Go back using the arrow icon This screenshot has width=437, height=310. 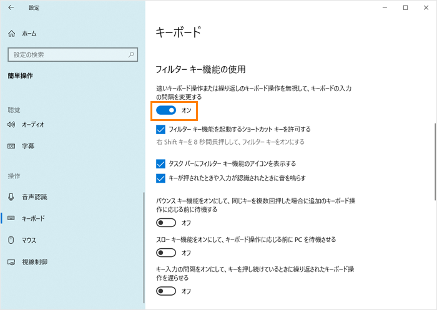(11, 8)
